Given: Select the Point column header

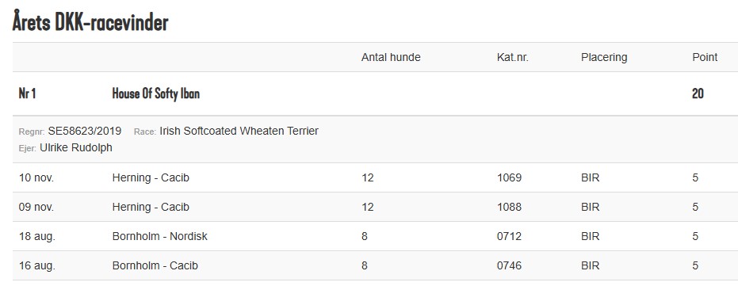Looking at the screenshot, I should [x=705, y=57].
